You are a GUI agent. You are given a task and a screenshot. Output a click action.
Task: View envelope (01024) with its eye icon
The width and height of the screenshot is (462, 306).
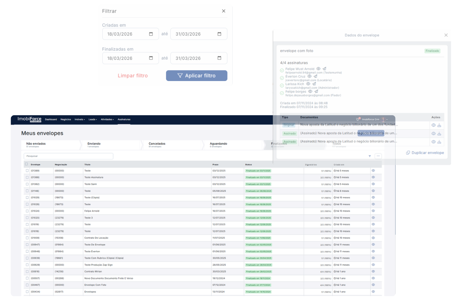(373, 211)
